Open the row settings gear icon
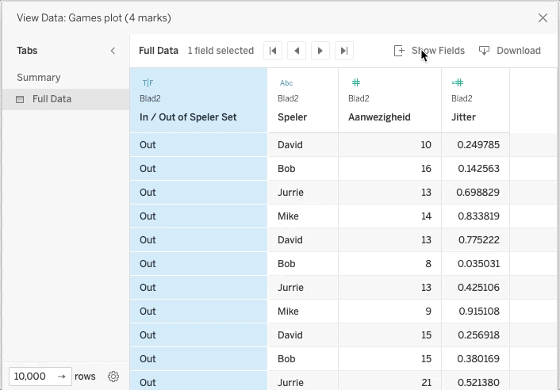Screen dimensions: 560x390 pos(113,377)
